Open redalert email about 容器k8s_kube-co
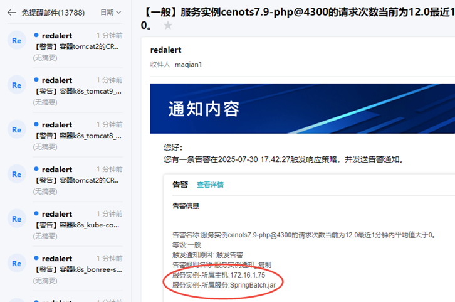Viewport: 455px width, 302px height. (x=78, y=224)
